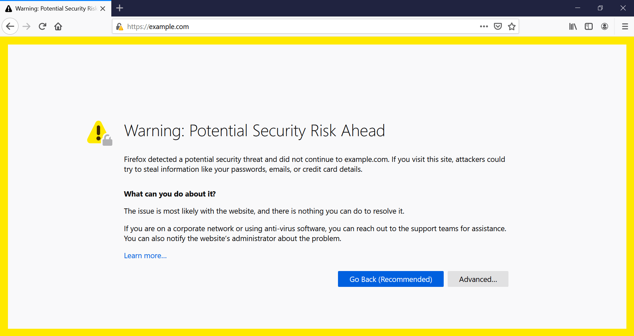The height and width of the screenshot is (336, 634).
Task: Click the warning triangle icon in the tab
Action: click(x=8, y=8)
